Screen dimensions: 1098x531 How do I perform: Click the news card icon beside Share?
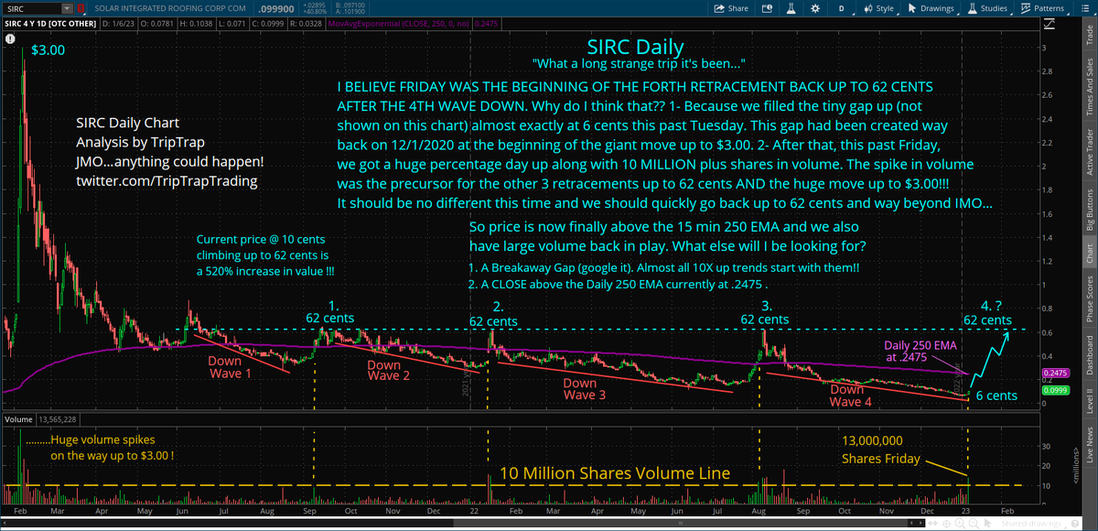(x=767, y=8)
